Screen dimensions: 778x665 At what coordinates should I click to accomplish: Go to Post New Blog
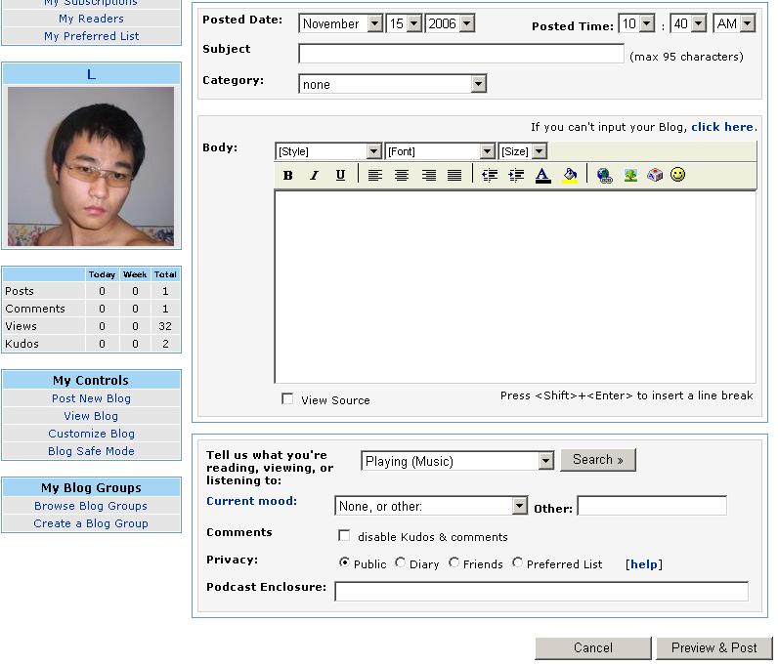click(91, 398)
